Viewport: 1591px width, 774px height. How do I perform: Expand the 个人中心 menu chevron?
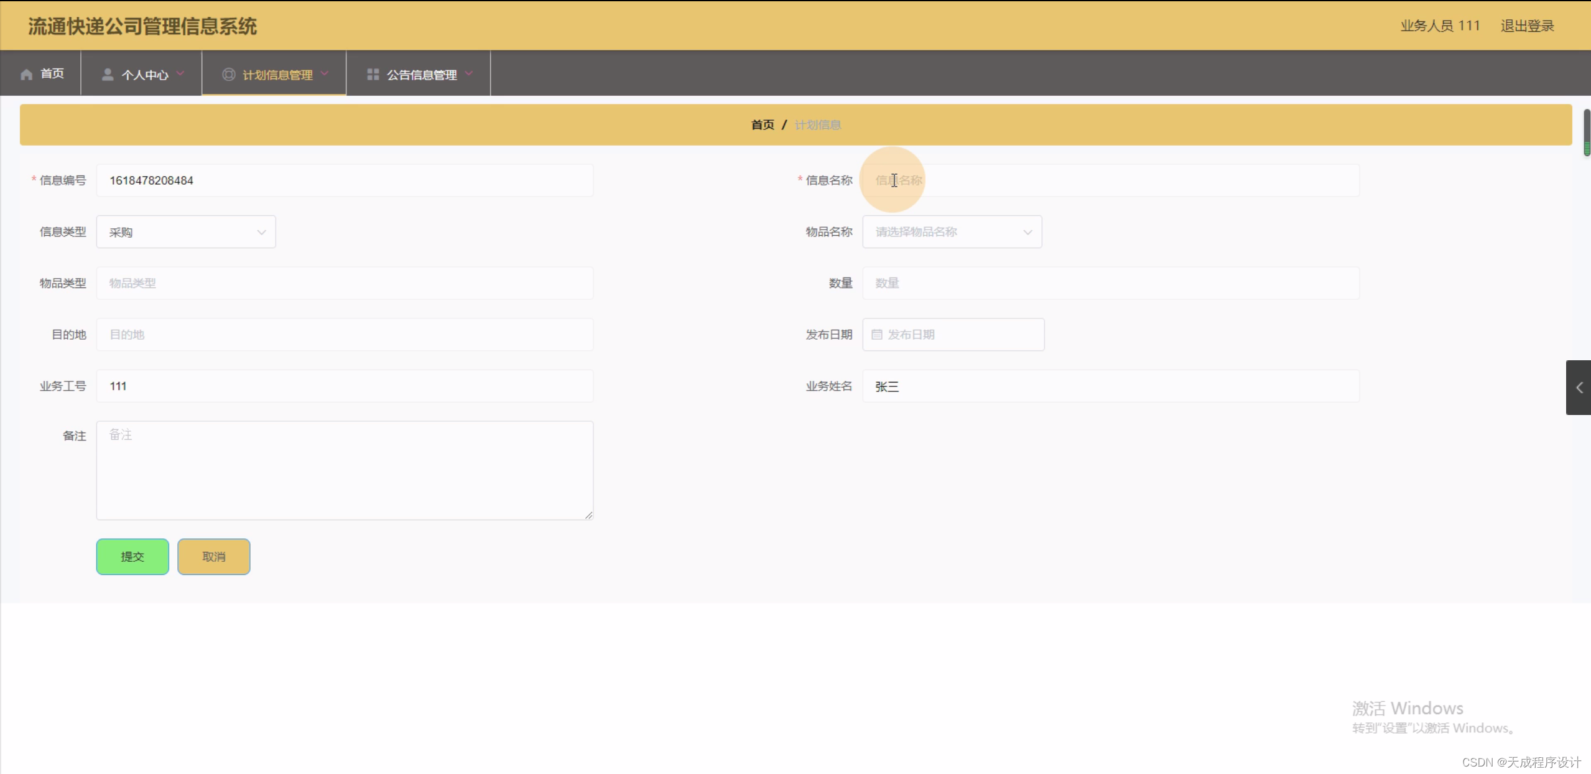point(181,73)
